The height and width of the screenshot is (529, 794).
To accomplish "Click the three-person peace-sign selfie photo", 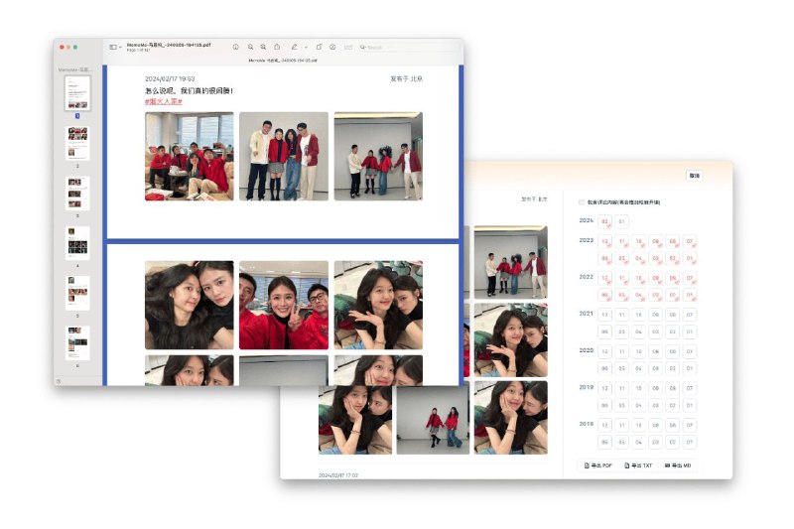I will click(284, 306).
